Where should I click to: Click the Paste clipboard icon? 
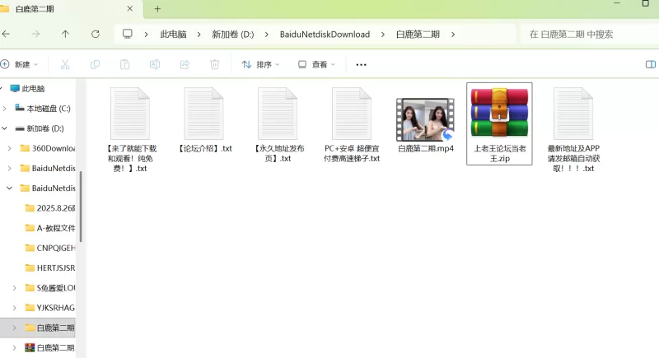tap(124, 64)
